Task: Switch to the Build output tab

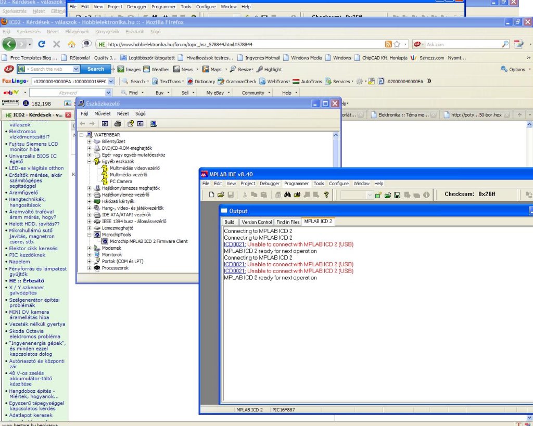Action: coord(230,222)
